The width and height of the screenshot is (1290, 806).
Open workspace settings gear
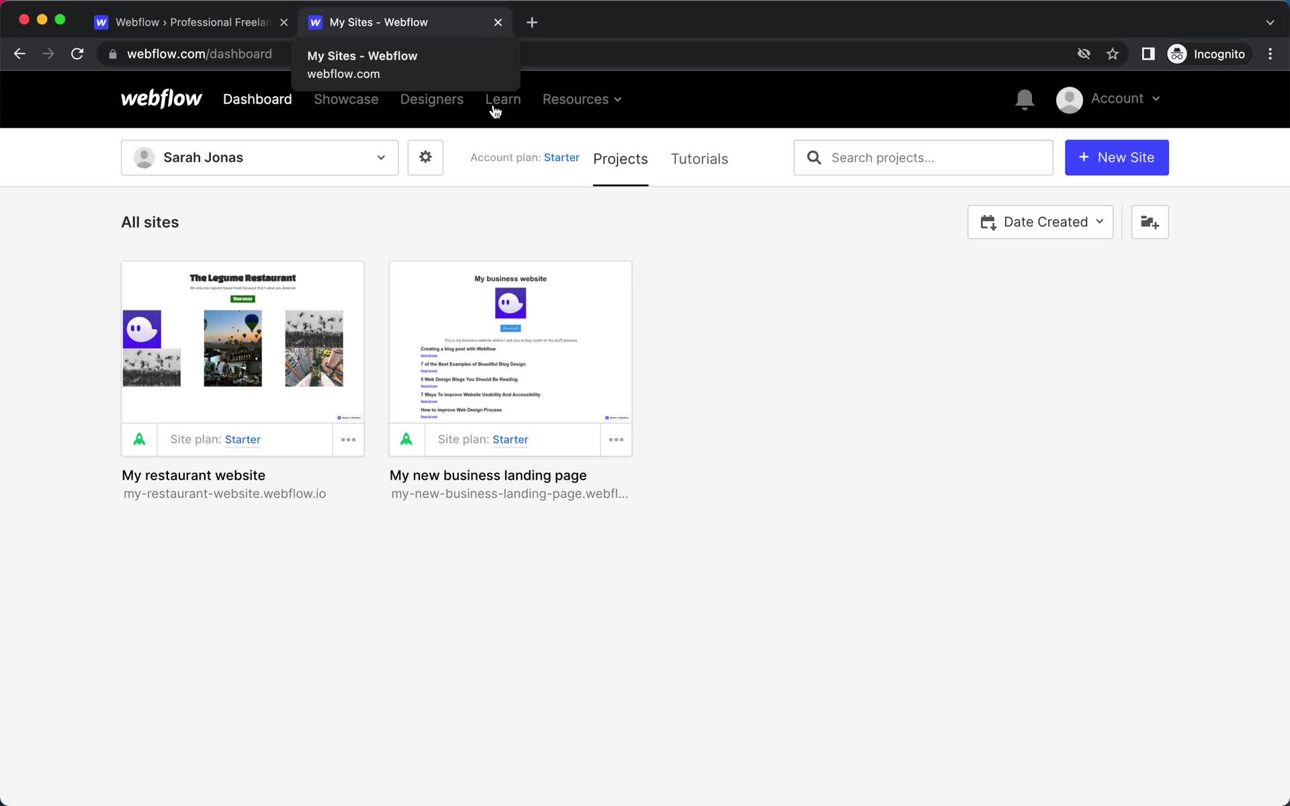coord(425,157)
